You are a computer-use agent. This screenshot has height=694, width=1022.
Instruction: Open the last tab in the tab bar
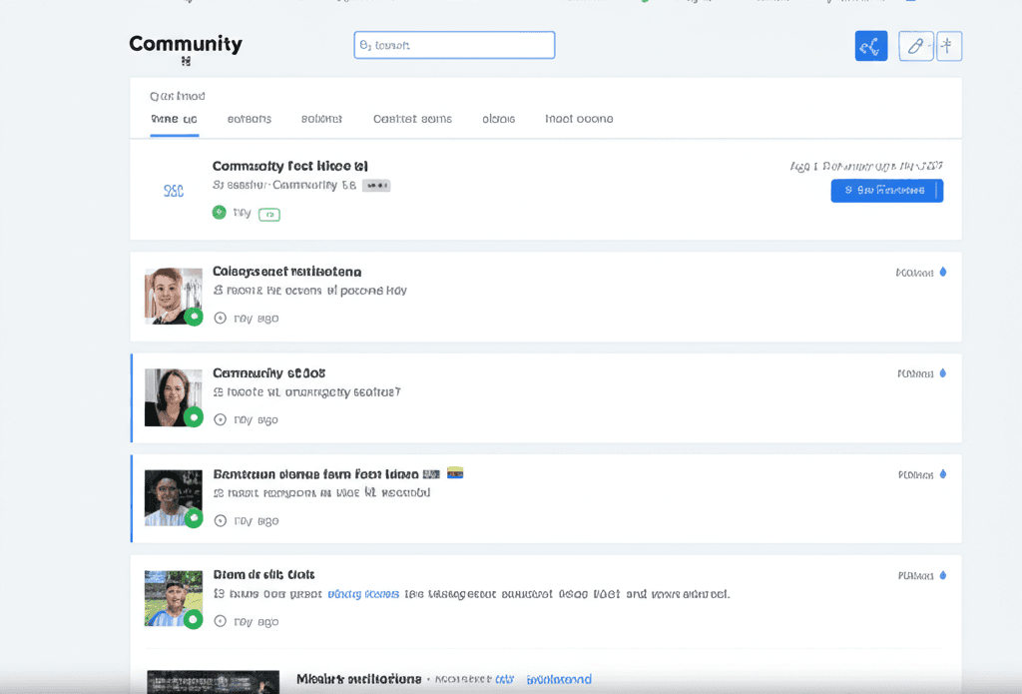[x=579, y=119]
